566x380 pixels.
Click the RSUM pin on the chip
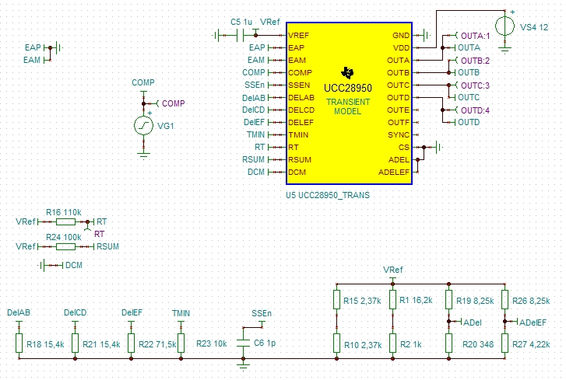click(x=300, y=160)
